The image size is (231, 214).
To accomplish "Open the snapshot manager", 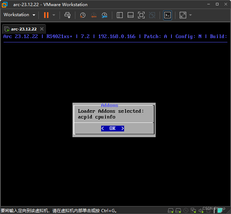I will click(x=104, y=15).
